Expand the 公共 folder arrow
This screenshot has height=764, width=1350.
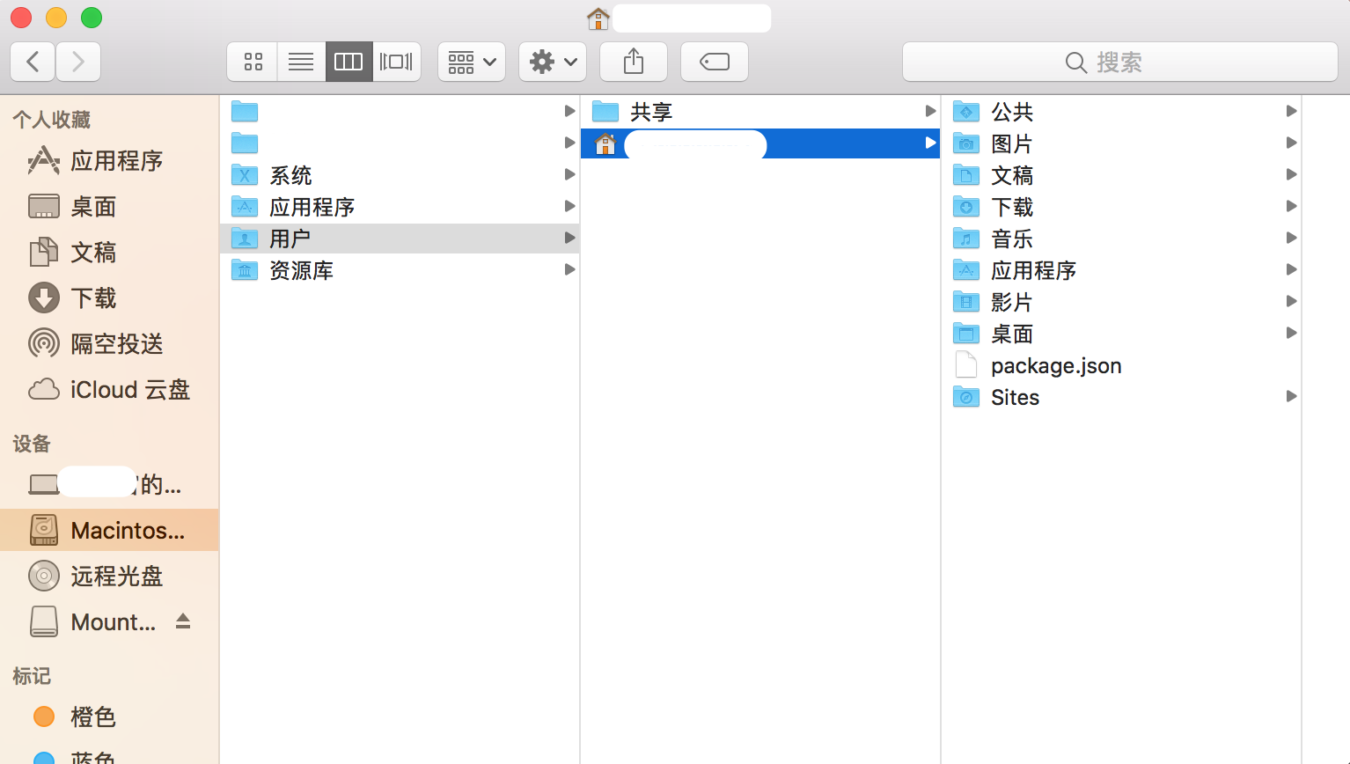pyautogui.click(x=1291, y=112)
